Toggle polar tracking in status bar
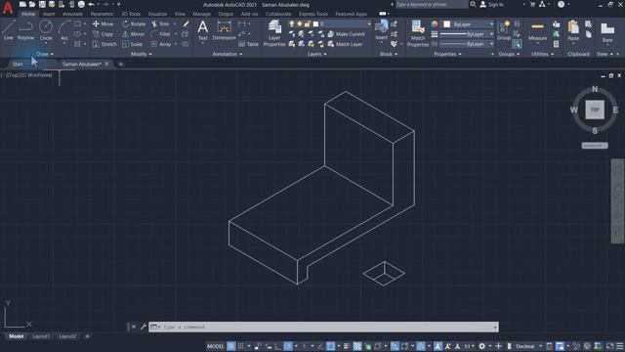 click(x=288, y=346)
